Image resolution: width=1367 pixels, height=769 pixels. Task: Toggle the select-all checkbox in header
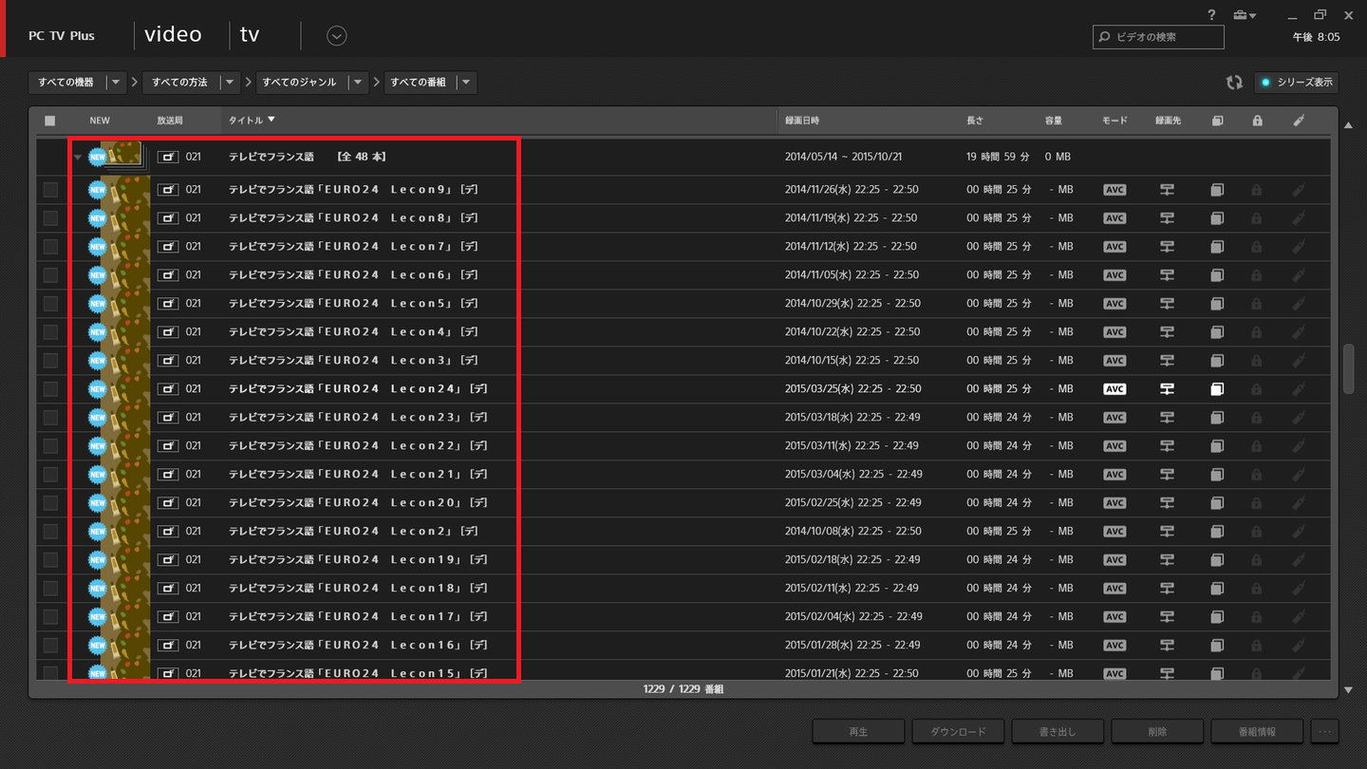pos(50,121)
